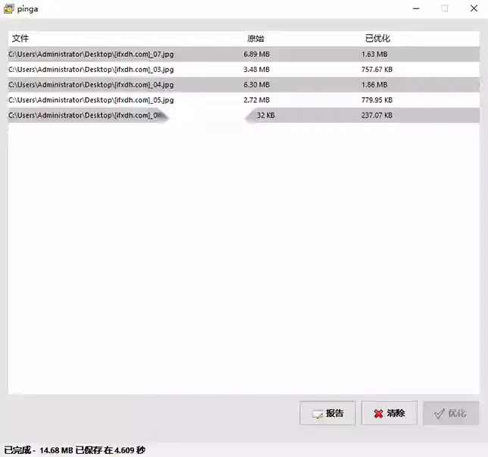The width and height of the screenshot is (488, 457).
Task: Click the checkmark icon on 优化 button
Action: (438, 414)
